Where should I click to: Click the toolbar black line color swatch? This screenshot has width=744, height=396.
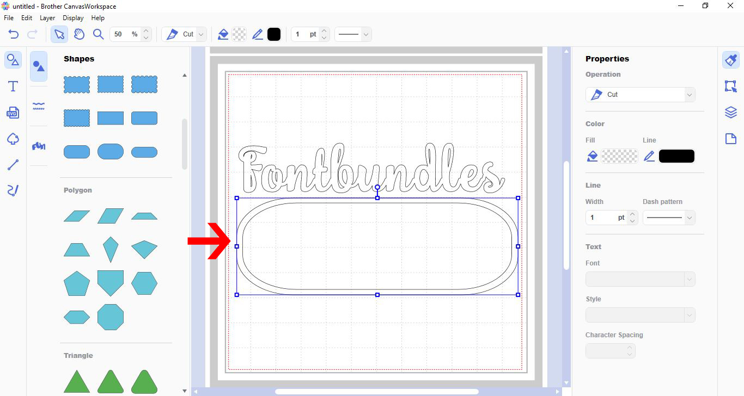click(x=274, y=34)
